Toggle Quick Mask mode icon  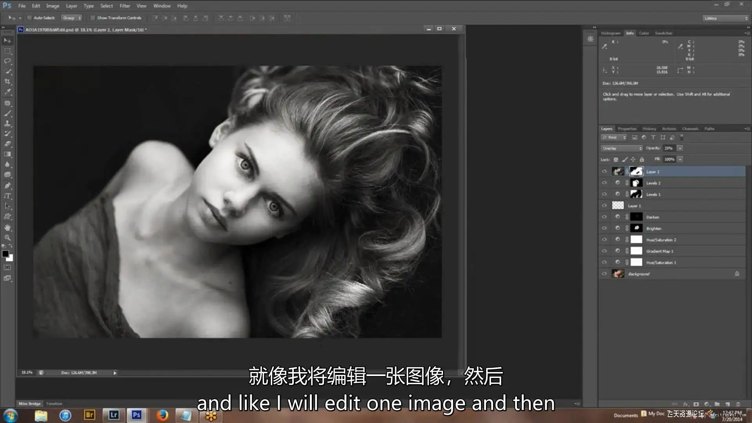[7, 268]
